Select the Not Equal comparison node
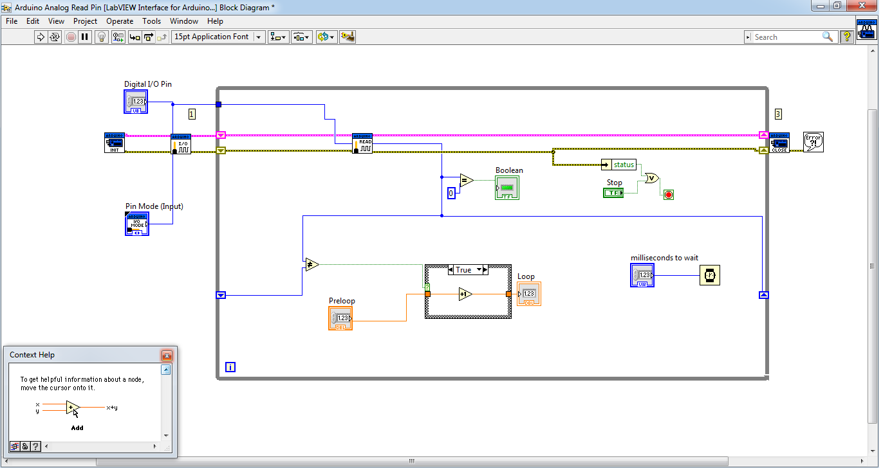The width and height of the screenshot is (883, 468). (312, 264)
